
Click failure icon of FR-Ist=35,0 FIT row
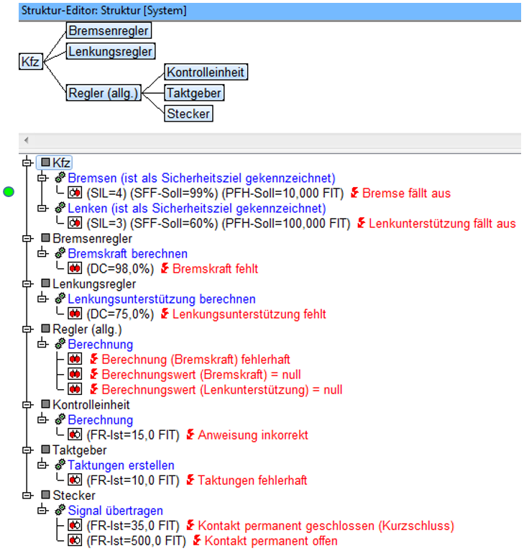coord(75,525)
